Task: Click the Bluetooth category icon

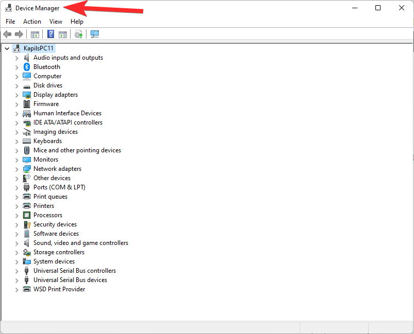Action: click(27, 67)
